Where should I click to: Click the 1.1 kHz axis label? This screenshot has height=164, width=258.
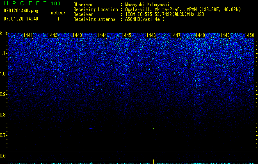click(x=3, y=53)
